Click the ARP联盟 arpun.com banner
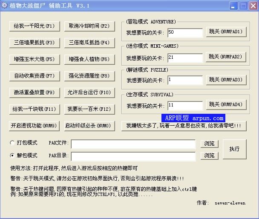Viewport: 259px width, 219px height. point(193,118)
